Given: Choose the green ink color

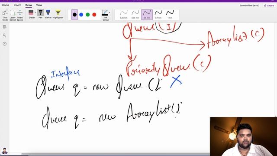Looking at the screenshot, I should point(87,15).
